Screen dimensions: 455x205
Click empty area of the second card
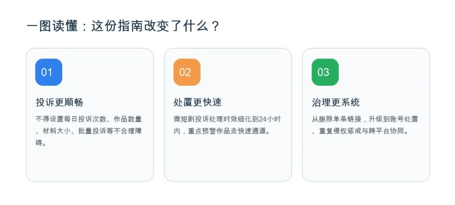(228, 158)
